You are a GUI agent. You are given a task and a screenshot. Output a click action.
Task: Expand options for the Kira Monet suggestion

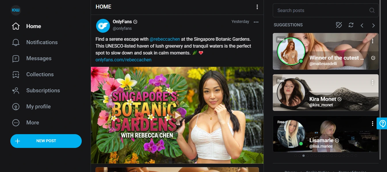coord(373,82)
